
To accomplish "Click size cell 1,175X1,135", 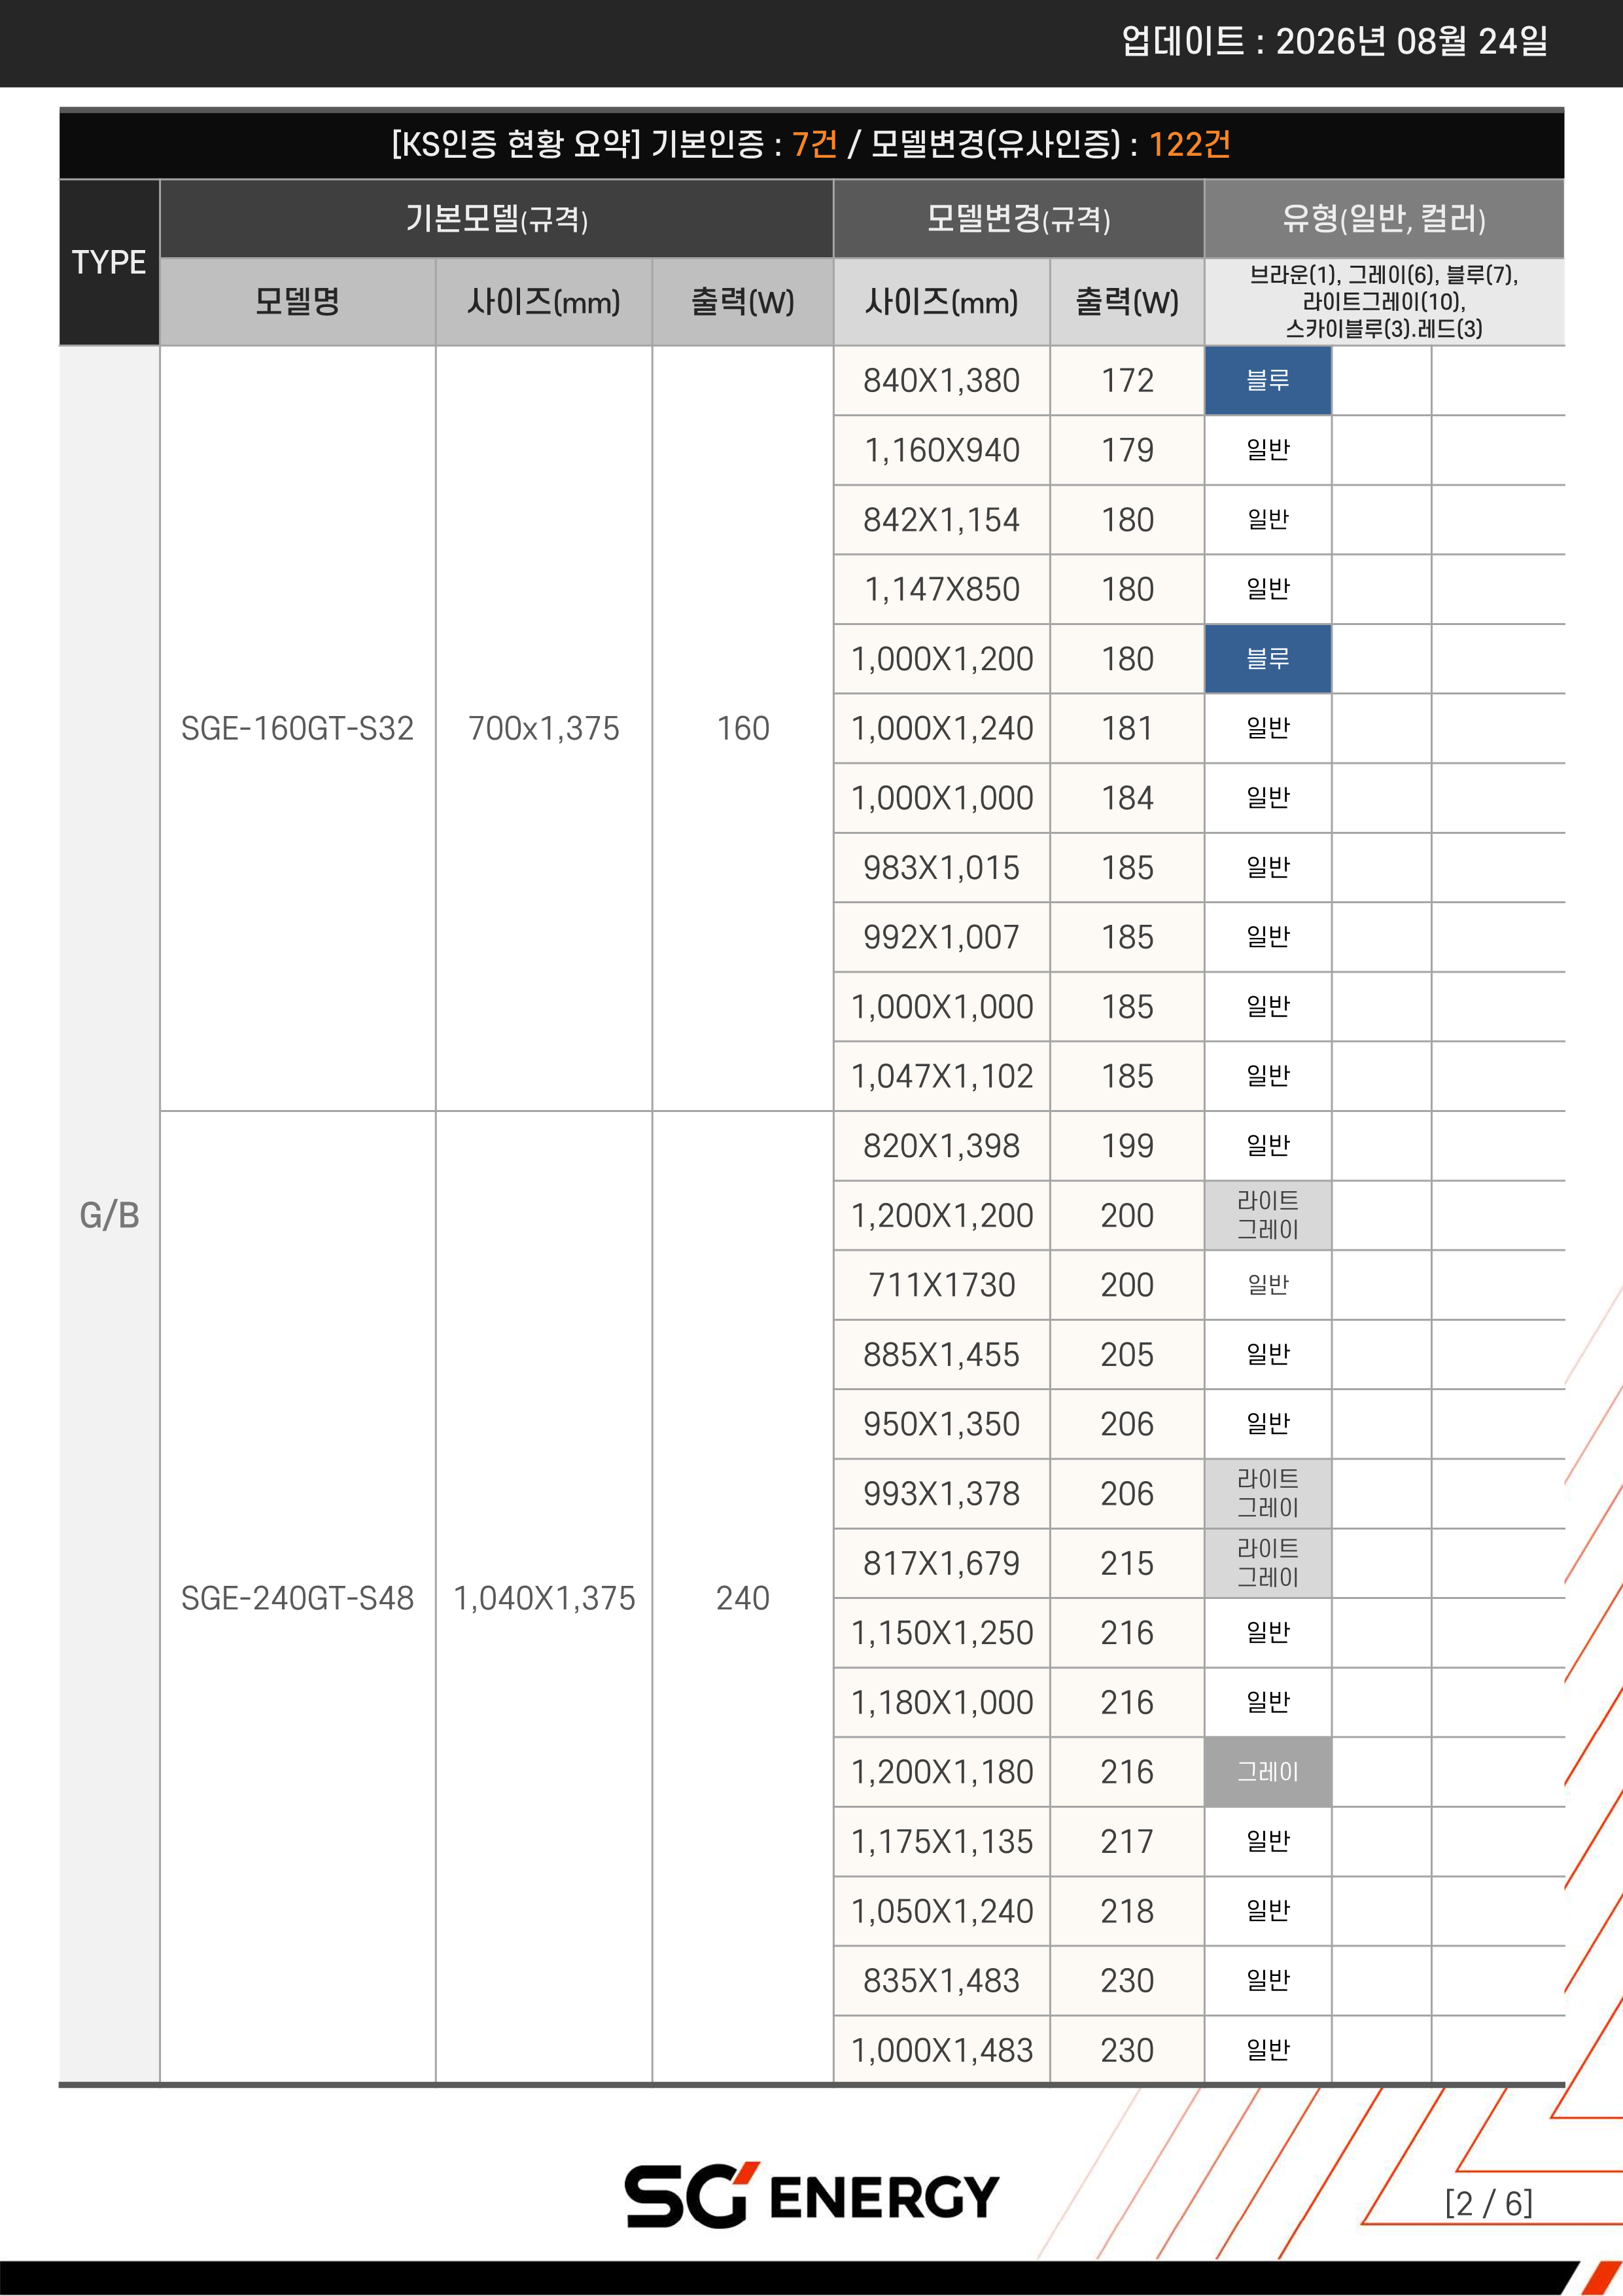I will [941, 1841].
